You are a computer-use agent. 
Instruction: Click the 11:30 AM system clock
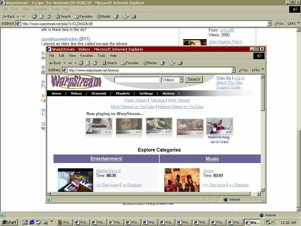point(288,222)
